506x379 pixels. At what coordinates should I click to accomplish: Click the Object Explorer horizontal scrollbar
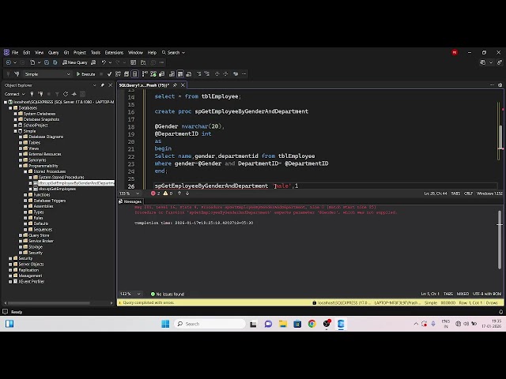coord(49,303)
